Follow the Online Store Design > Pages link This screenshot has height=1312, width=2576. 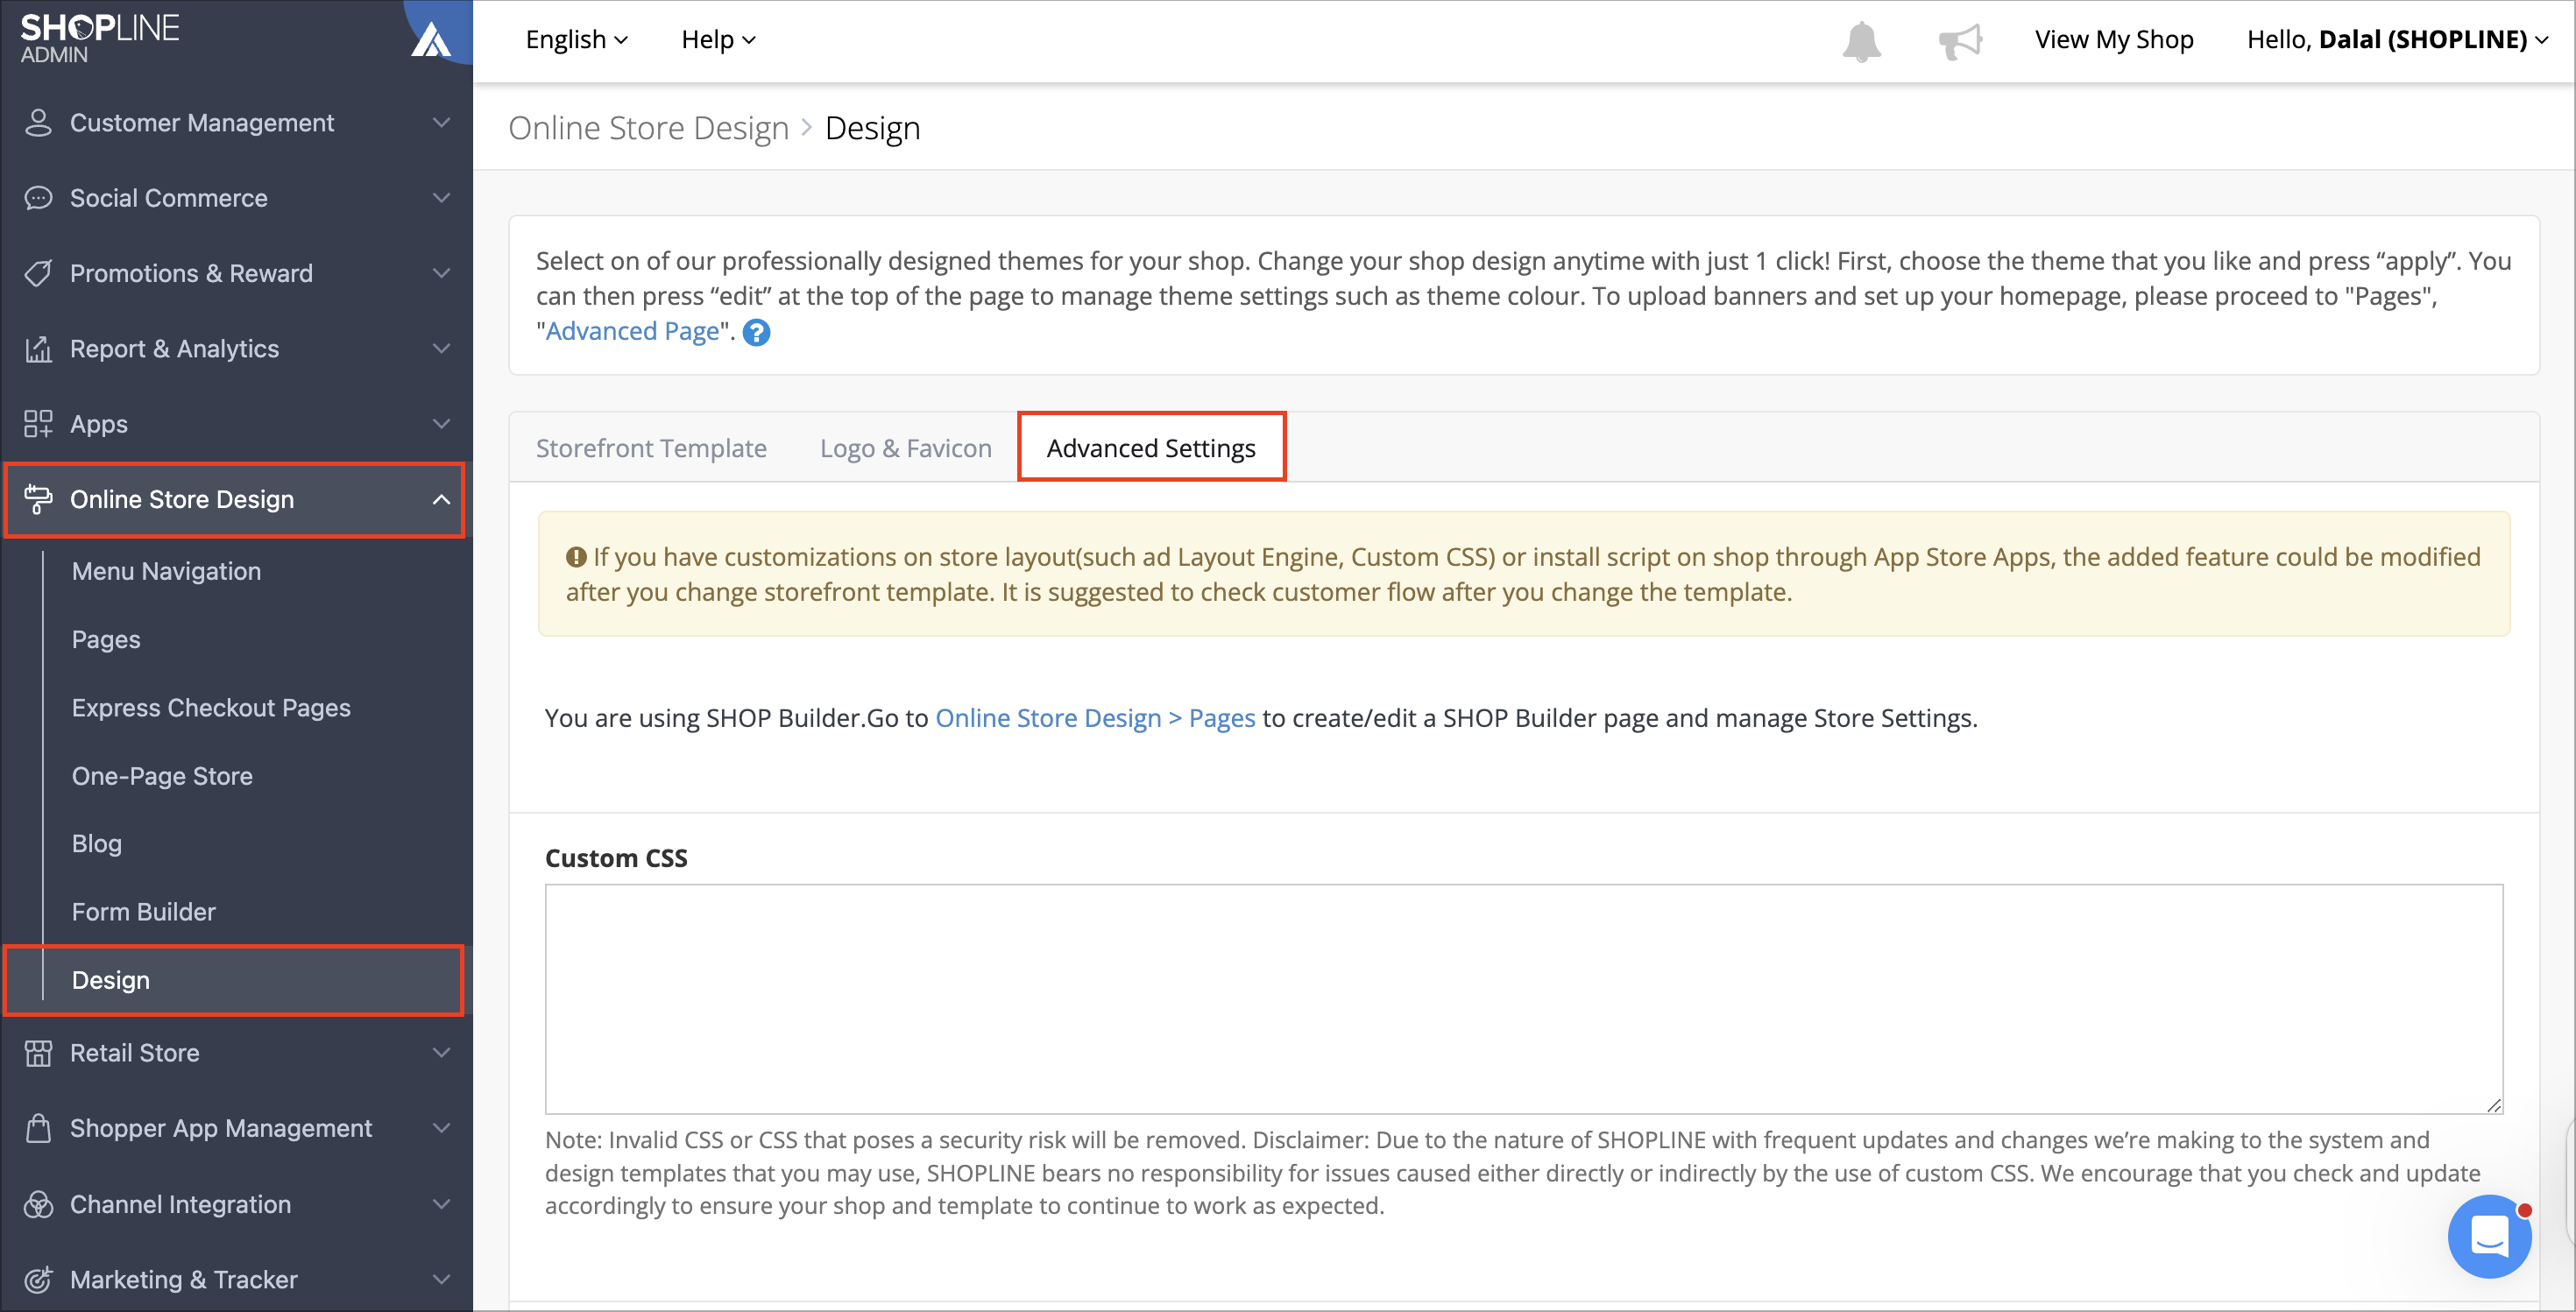[1095, 718]
